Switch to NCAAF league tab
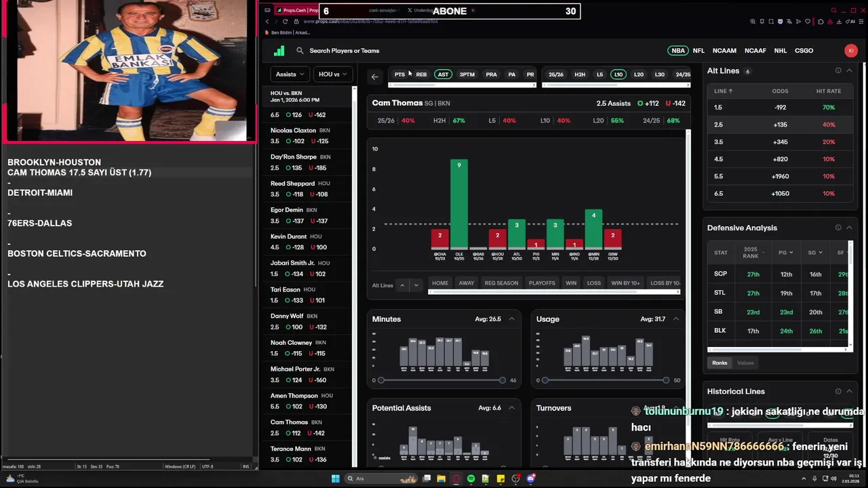 point(755,51)
